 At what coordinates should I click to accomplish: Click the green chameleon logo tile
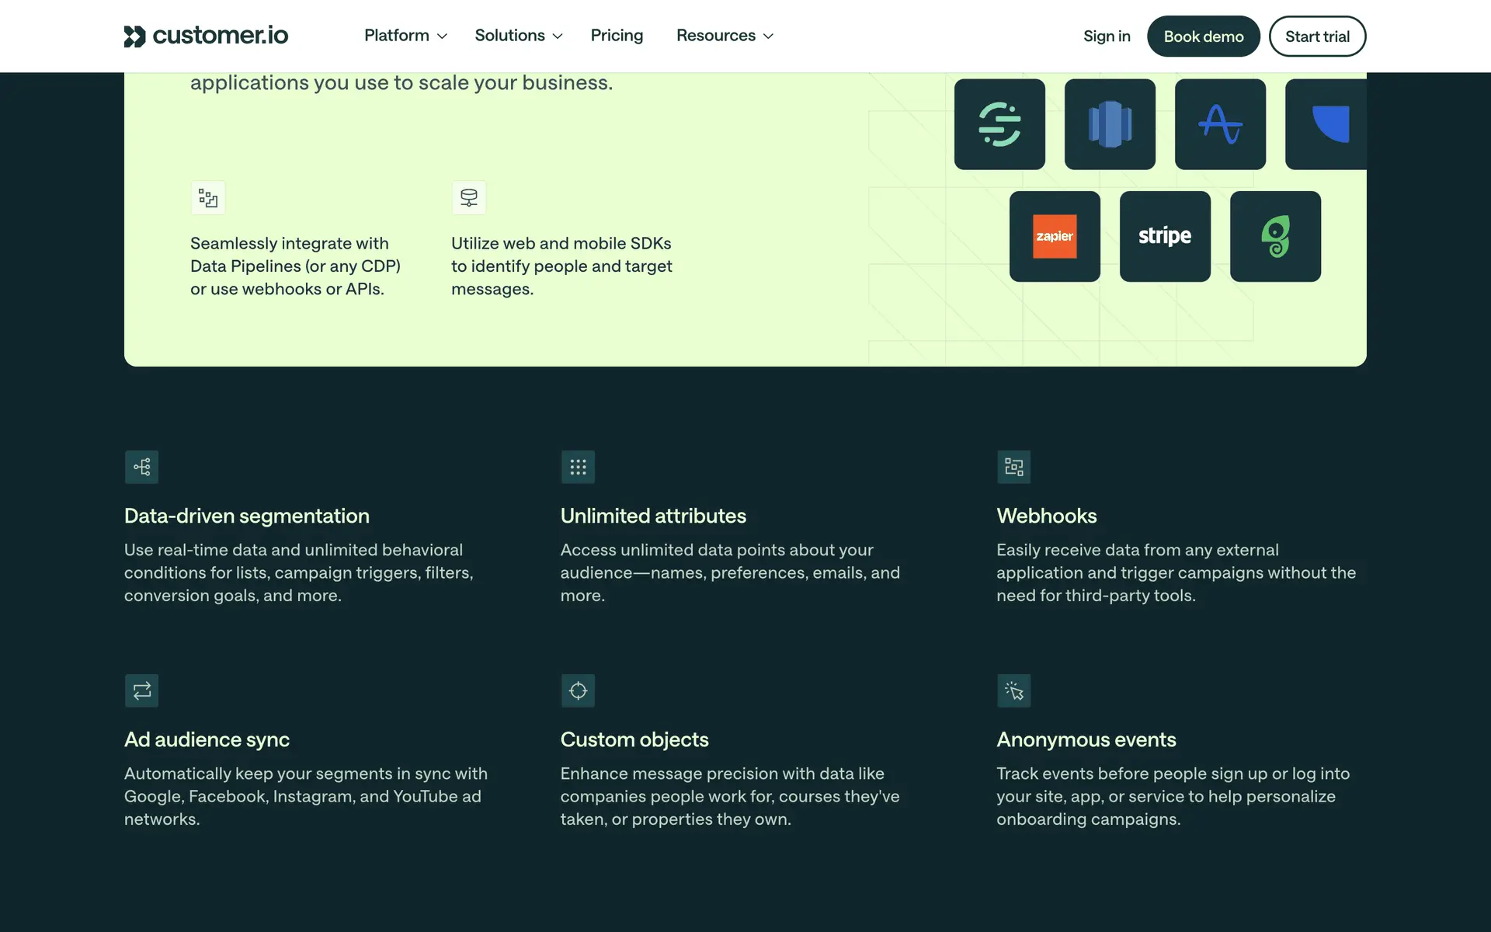pyautogui.click(x=1275, y=236)
